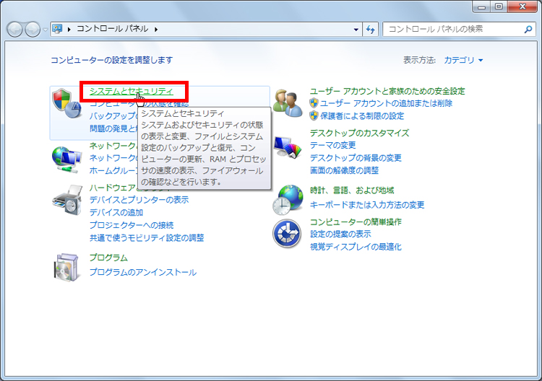This screenshot has width=542, height=381.
Task: Click 設定の提案の表示 link
Action: pyautogui.click(x=340, y=234)
